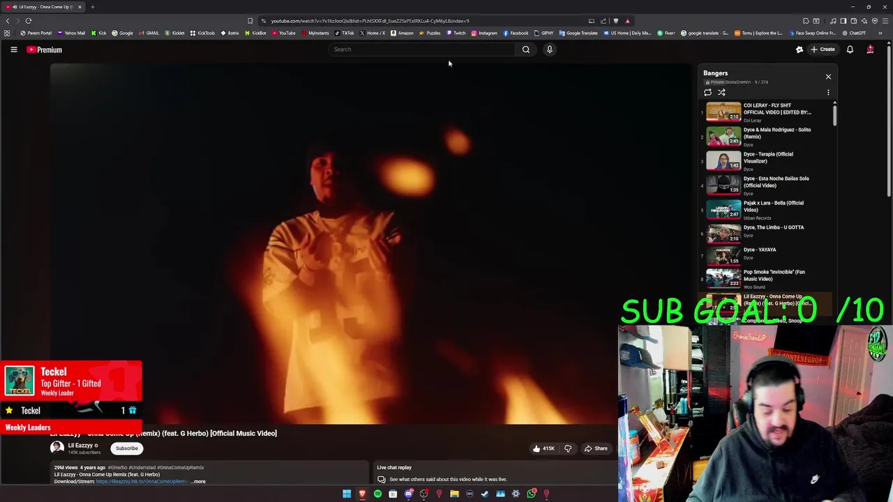Close the Lil Eazzyy browser tab

(80, 7)
